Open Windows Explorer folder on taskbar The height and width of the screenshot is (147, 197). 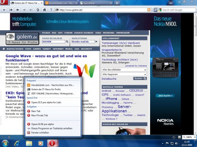coord(29,143)
